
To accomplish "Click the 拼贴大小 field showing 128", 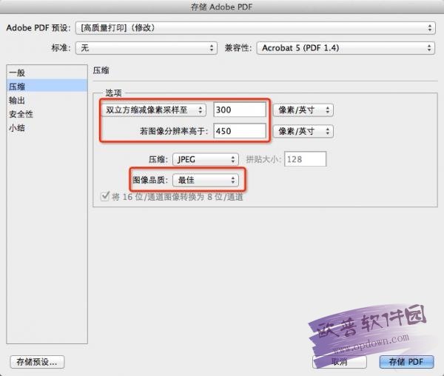I will pyautogui.click(x=305, y=159).
